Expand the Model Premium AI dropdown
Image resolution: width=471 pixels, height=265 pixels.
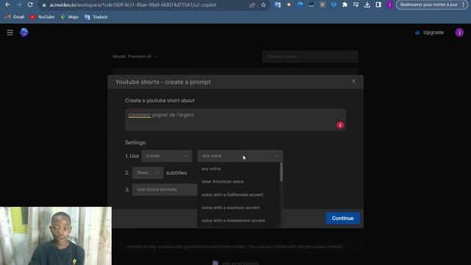[135, 57]
